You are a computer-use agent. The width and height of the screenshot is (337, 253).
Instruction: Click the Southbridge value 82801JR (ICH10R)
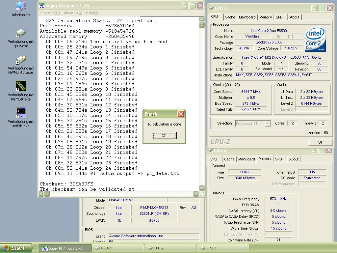tap(154, 213)
